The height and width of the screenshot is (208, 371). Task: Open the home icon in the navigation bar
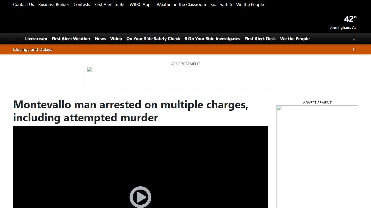pyautogui.click(x=18, y=38)
